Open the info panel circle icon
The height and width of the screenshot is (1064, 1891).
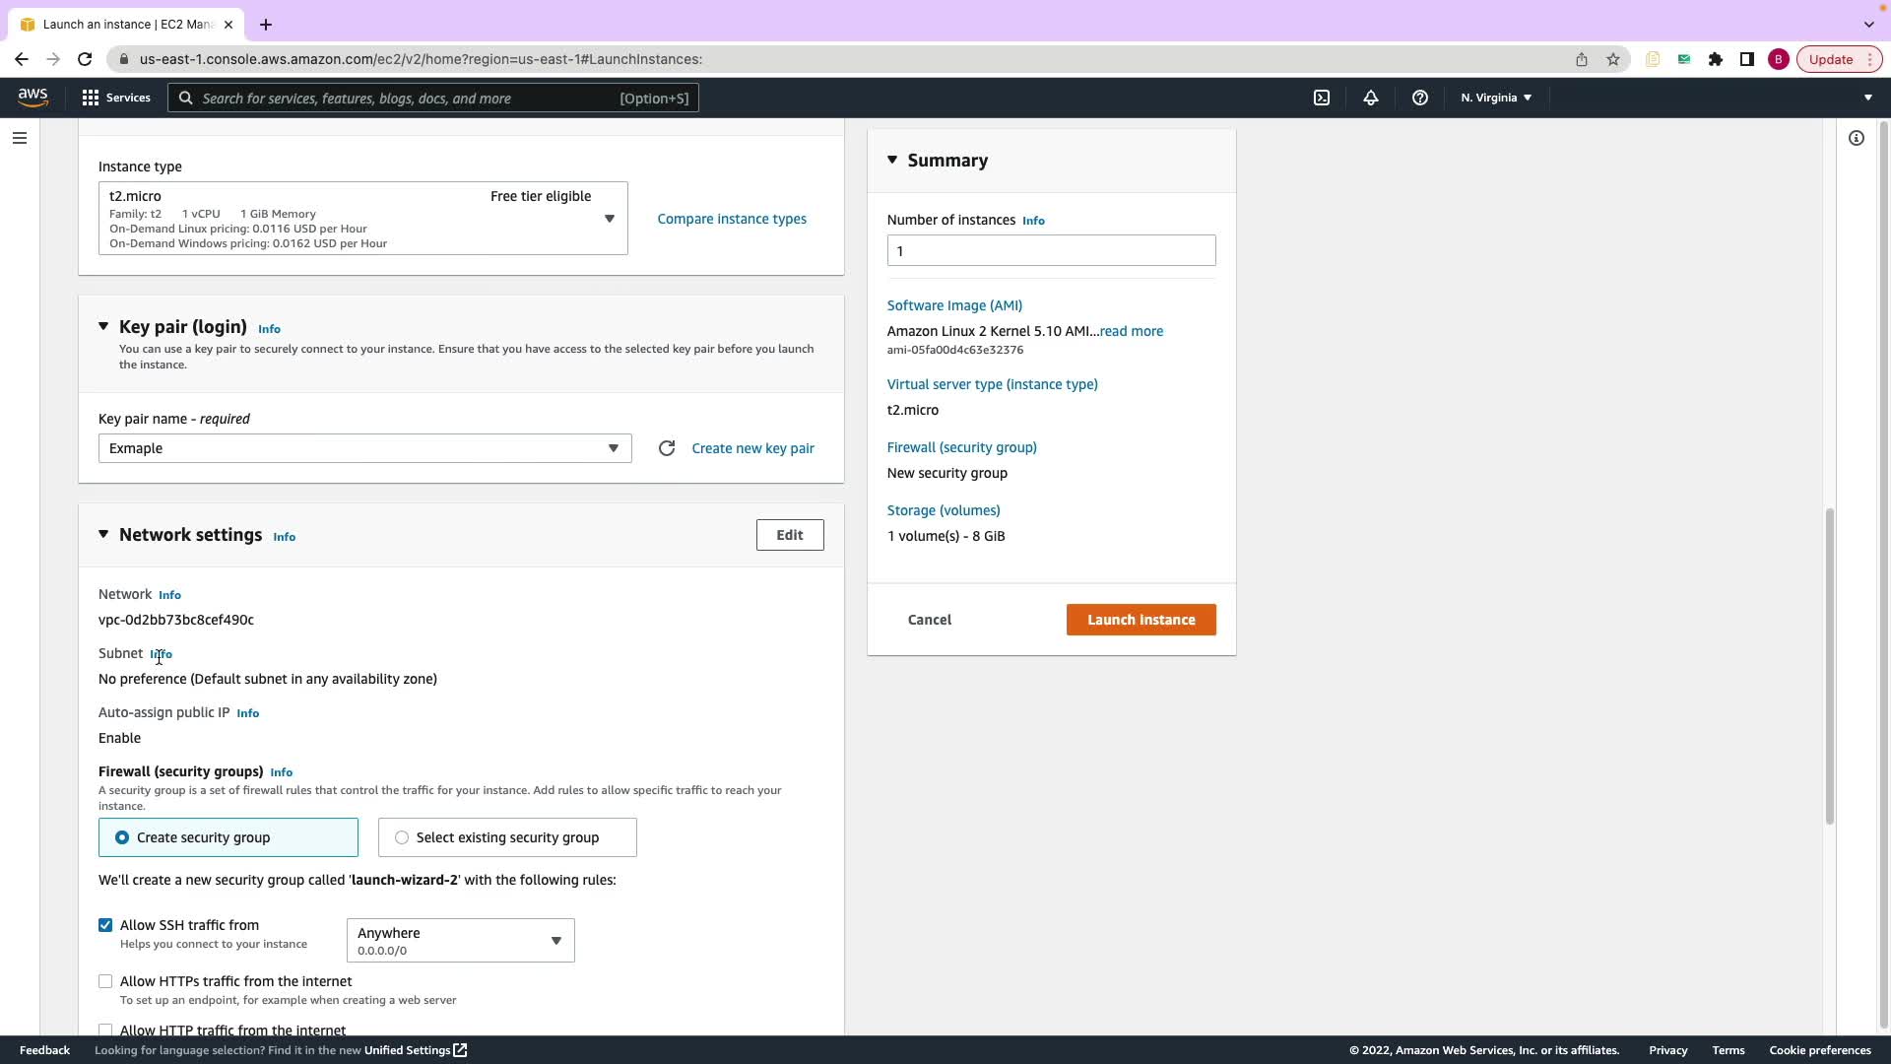[x=1856, y=138]
